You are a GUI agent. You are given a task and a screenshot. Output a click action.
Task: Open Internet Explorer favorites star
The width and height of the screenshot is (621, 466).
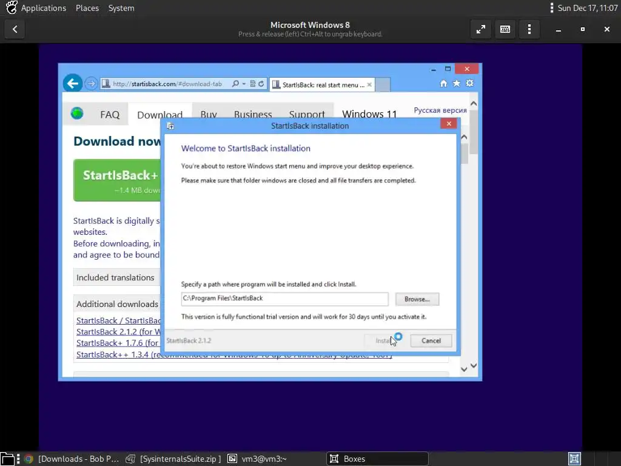coord(457,83)
